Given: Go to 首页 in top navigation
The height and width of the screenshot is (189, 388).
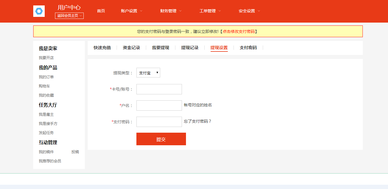Looking at the screenshot, I should pos(101,11).
